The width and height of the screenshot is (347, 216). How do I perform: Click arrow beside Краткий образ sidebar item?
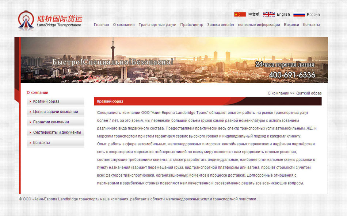pos(30,101)
